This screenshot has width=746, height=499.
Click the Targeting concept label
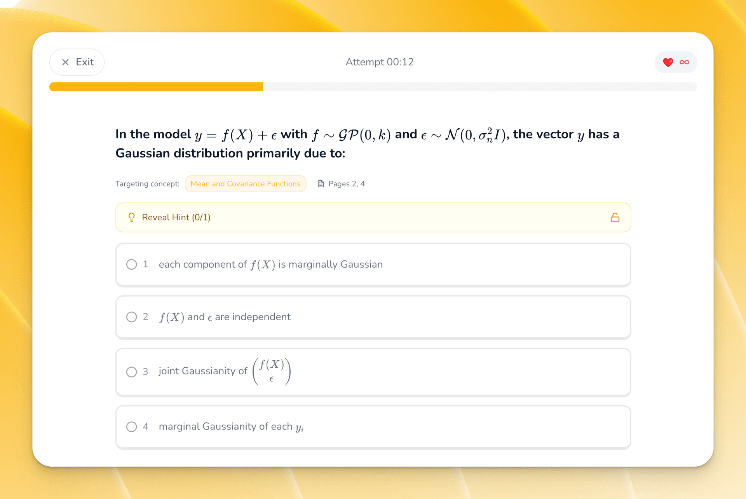147,183
